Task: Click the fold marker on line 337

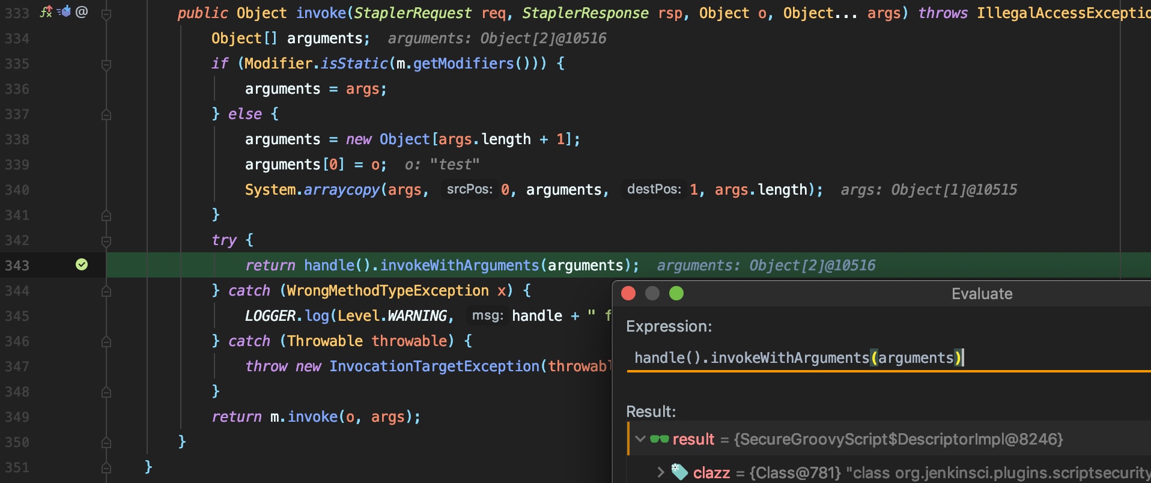Action: point(106,114)
